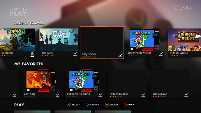Click the checkmark on Snes9x EX+ tile
This screenshot has height=113, width=201.
point(186,95)
